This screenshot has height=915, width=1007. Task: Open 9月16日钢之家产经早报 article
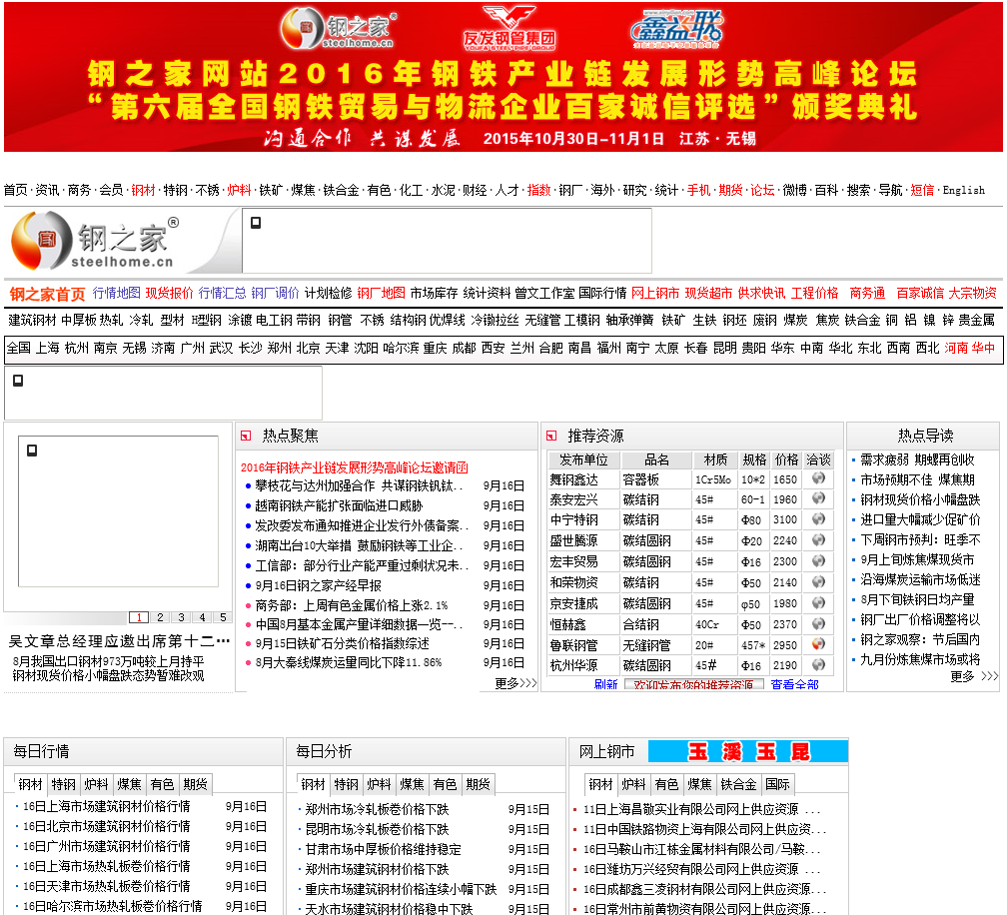[319, 585]
